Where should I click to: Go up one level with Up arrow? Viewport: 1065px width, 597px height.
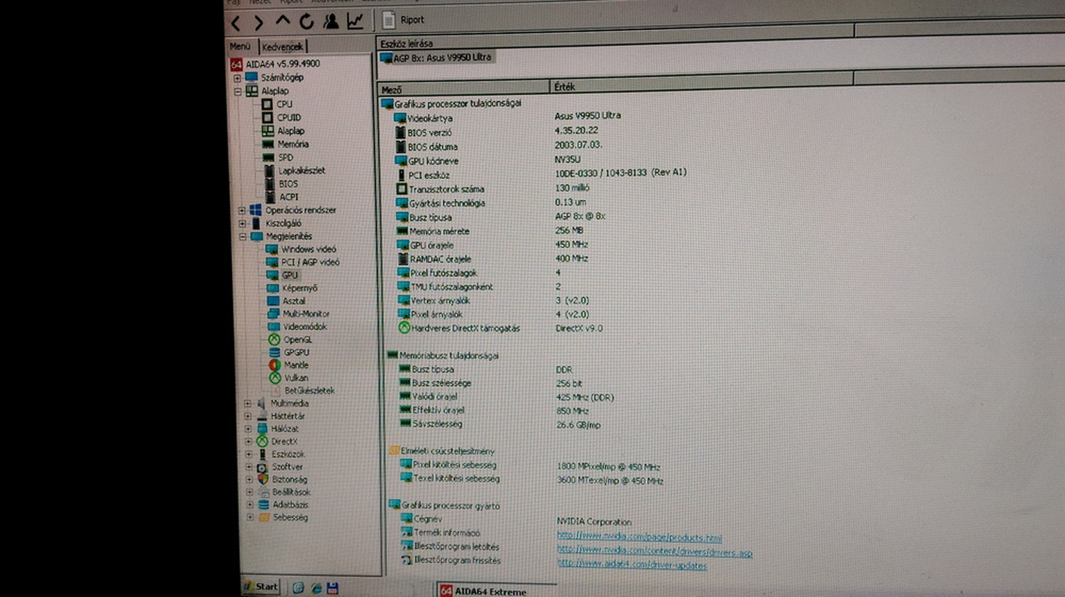click(x=283, y=22)
